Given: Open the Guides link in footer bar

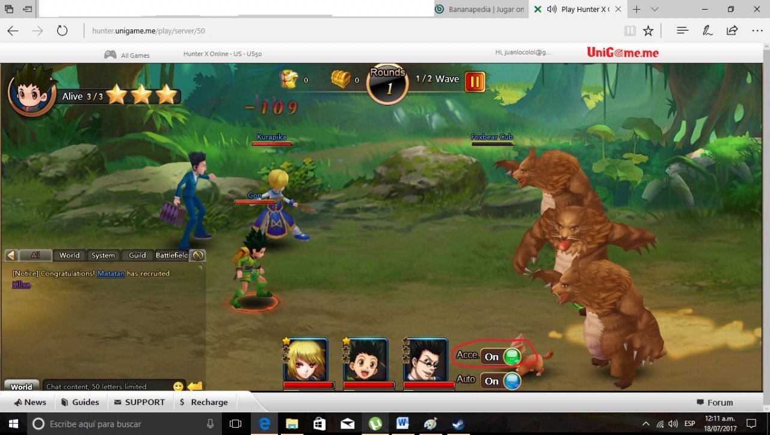Looking at the screenshot, I should tap(81, 403).
